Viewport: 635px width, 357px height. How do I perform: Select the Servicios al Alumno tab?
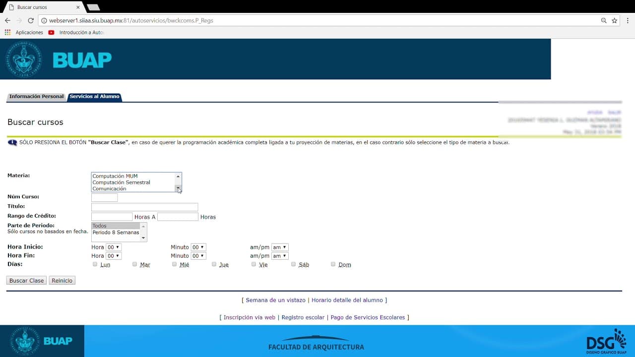point(94,97)
